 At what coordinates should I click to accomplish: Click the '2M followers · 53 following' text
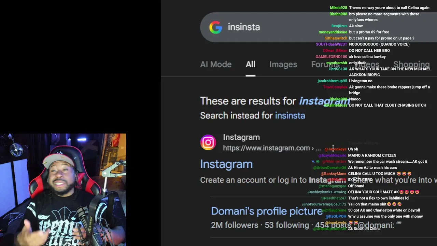[260, 225]
